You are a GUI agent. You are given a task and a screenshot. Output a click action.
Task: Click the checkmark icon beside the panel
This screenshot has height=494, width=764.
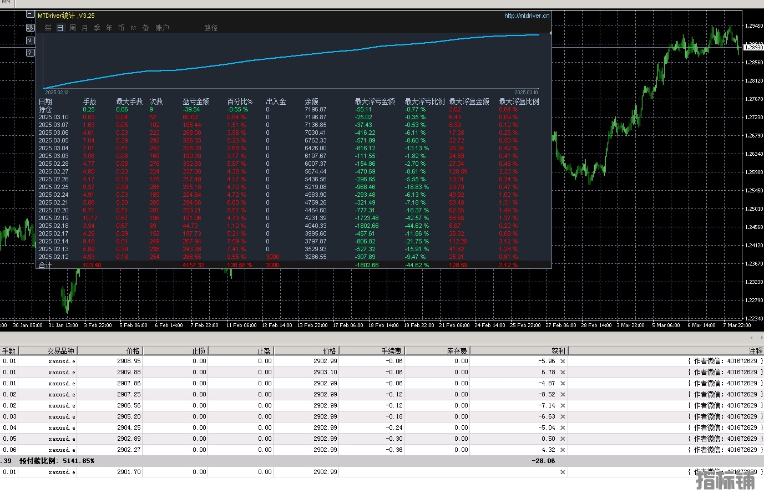click(x=31, y=40)
